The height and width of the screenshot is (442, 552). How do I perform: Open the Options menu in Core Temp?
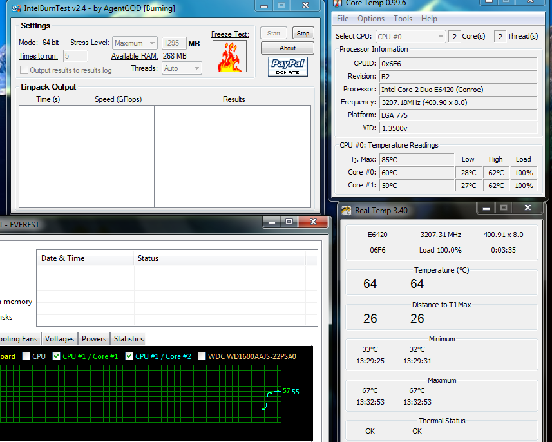tap(371, 19)
